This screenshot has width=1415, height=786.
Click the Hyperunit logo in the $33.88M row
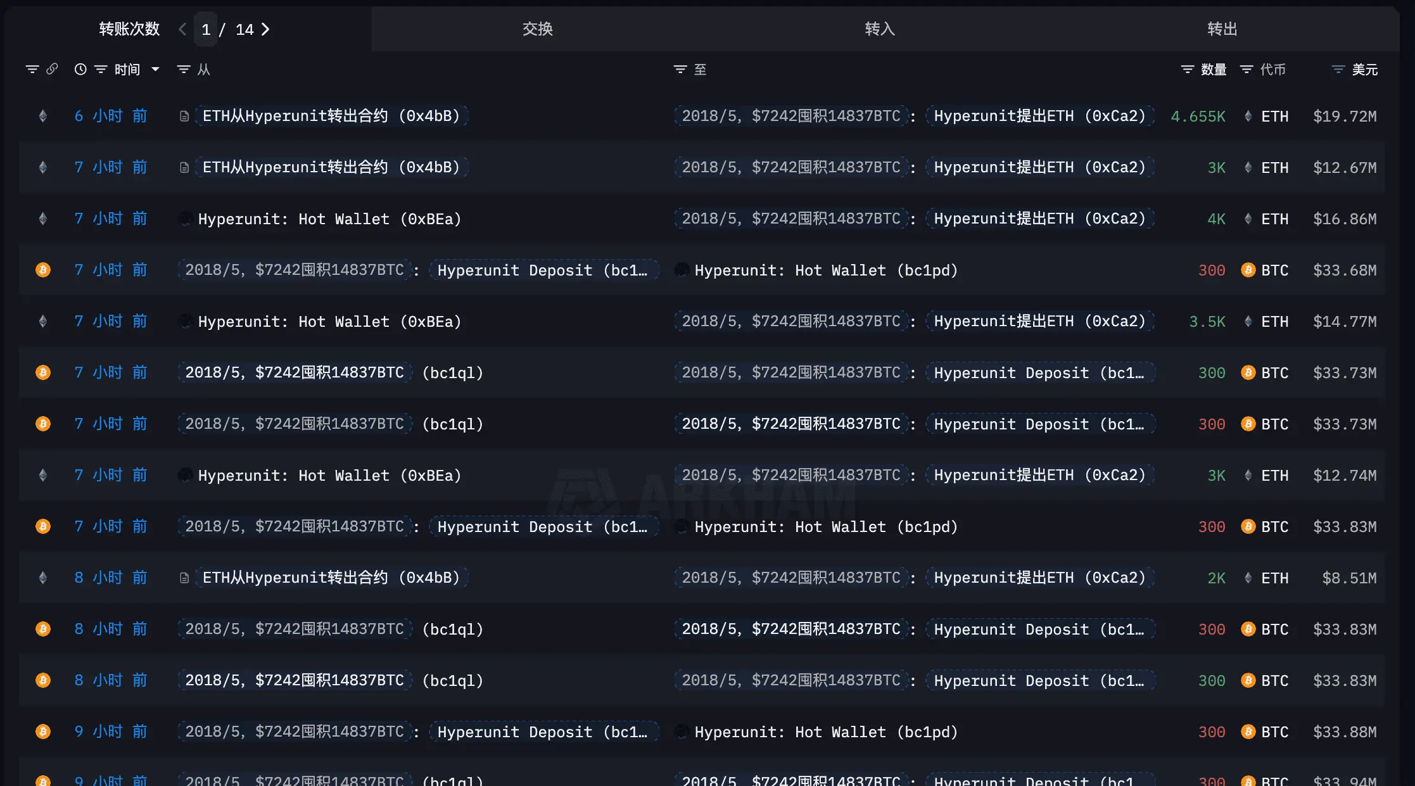682,732
